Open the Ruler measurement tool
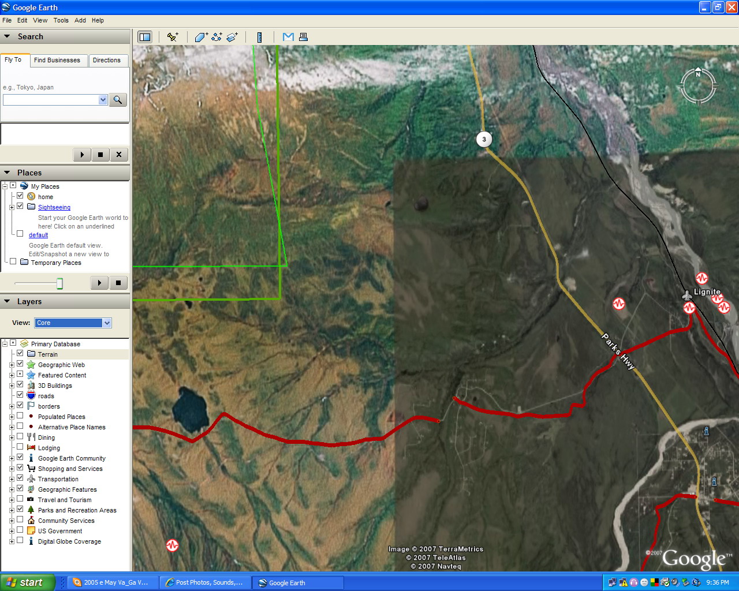 (259, 37)
